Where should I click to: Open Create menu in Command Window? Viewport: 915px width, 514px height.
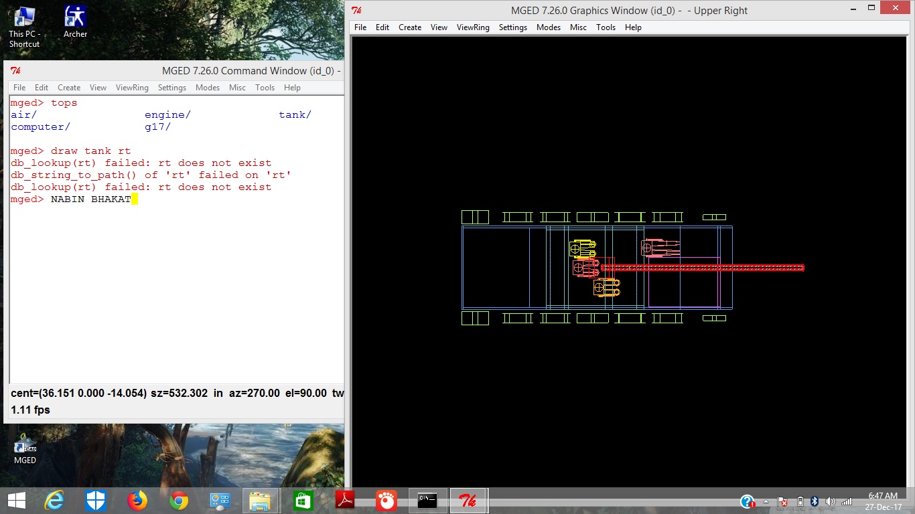tap(69, 88)
